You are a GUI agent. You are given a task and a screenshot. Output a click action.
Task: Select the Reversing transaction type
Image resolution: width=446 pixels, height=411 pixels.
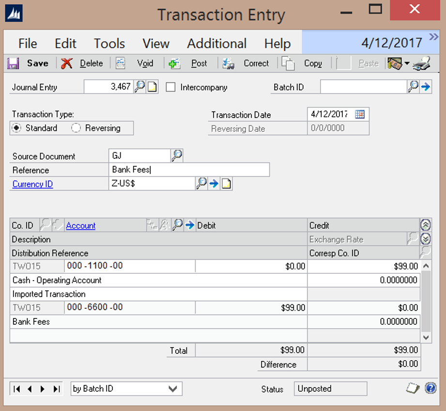tap(76, 128)
